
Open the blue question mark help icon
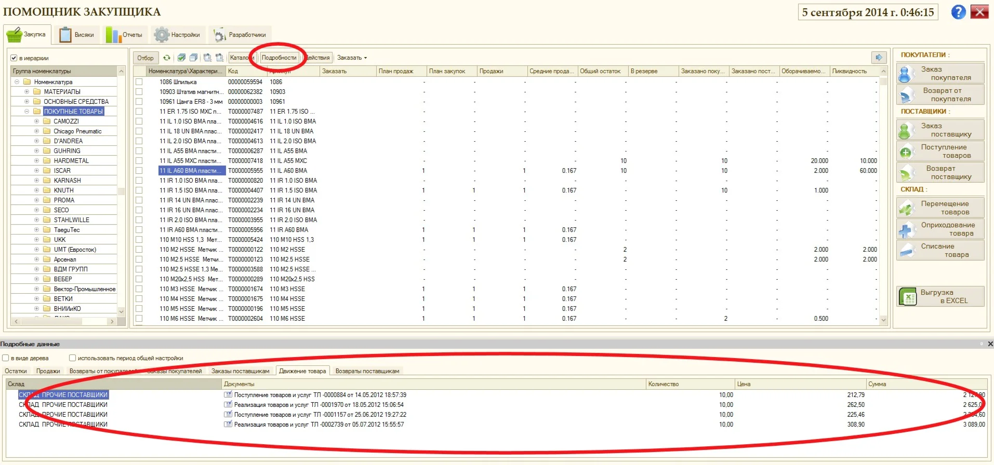pos(958,12)
